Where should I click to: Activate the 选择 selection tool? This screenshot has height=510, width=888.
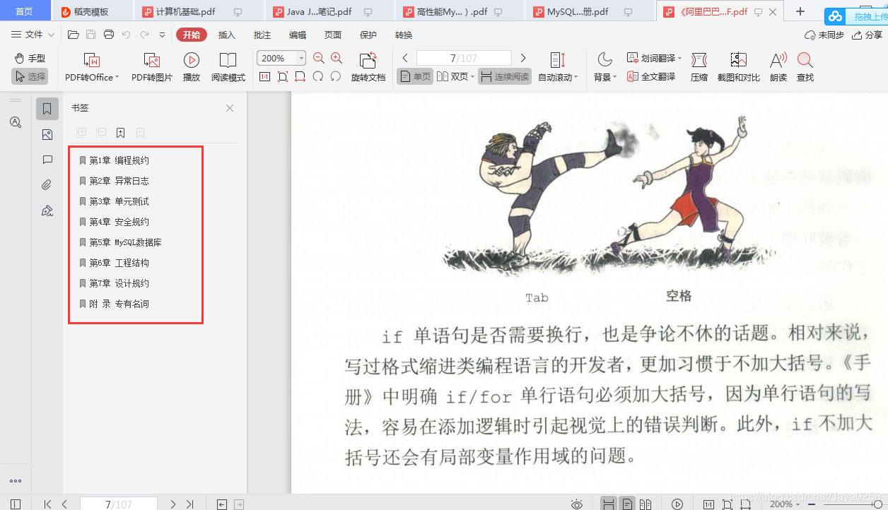[30, 77]
